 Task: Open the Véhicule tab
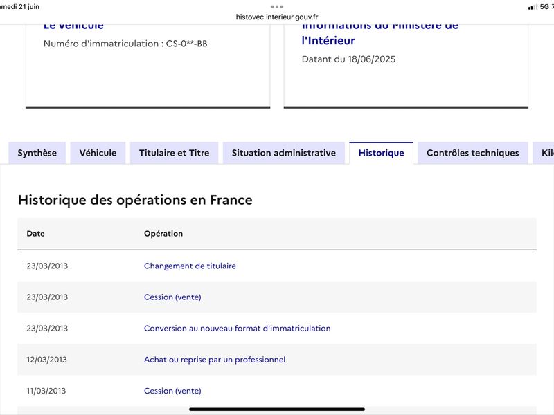tap(98, 153)
